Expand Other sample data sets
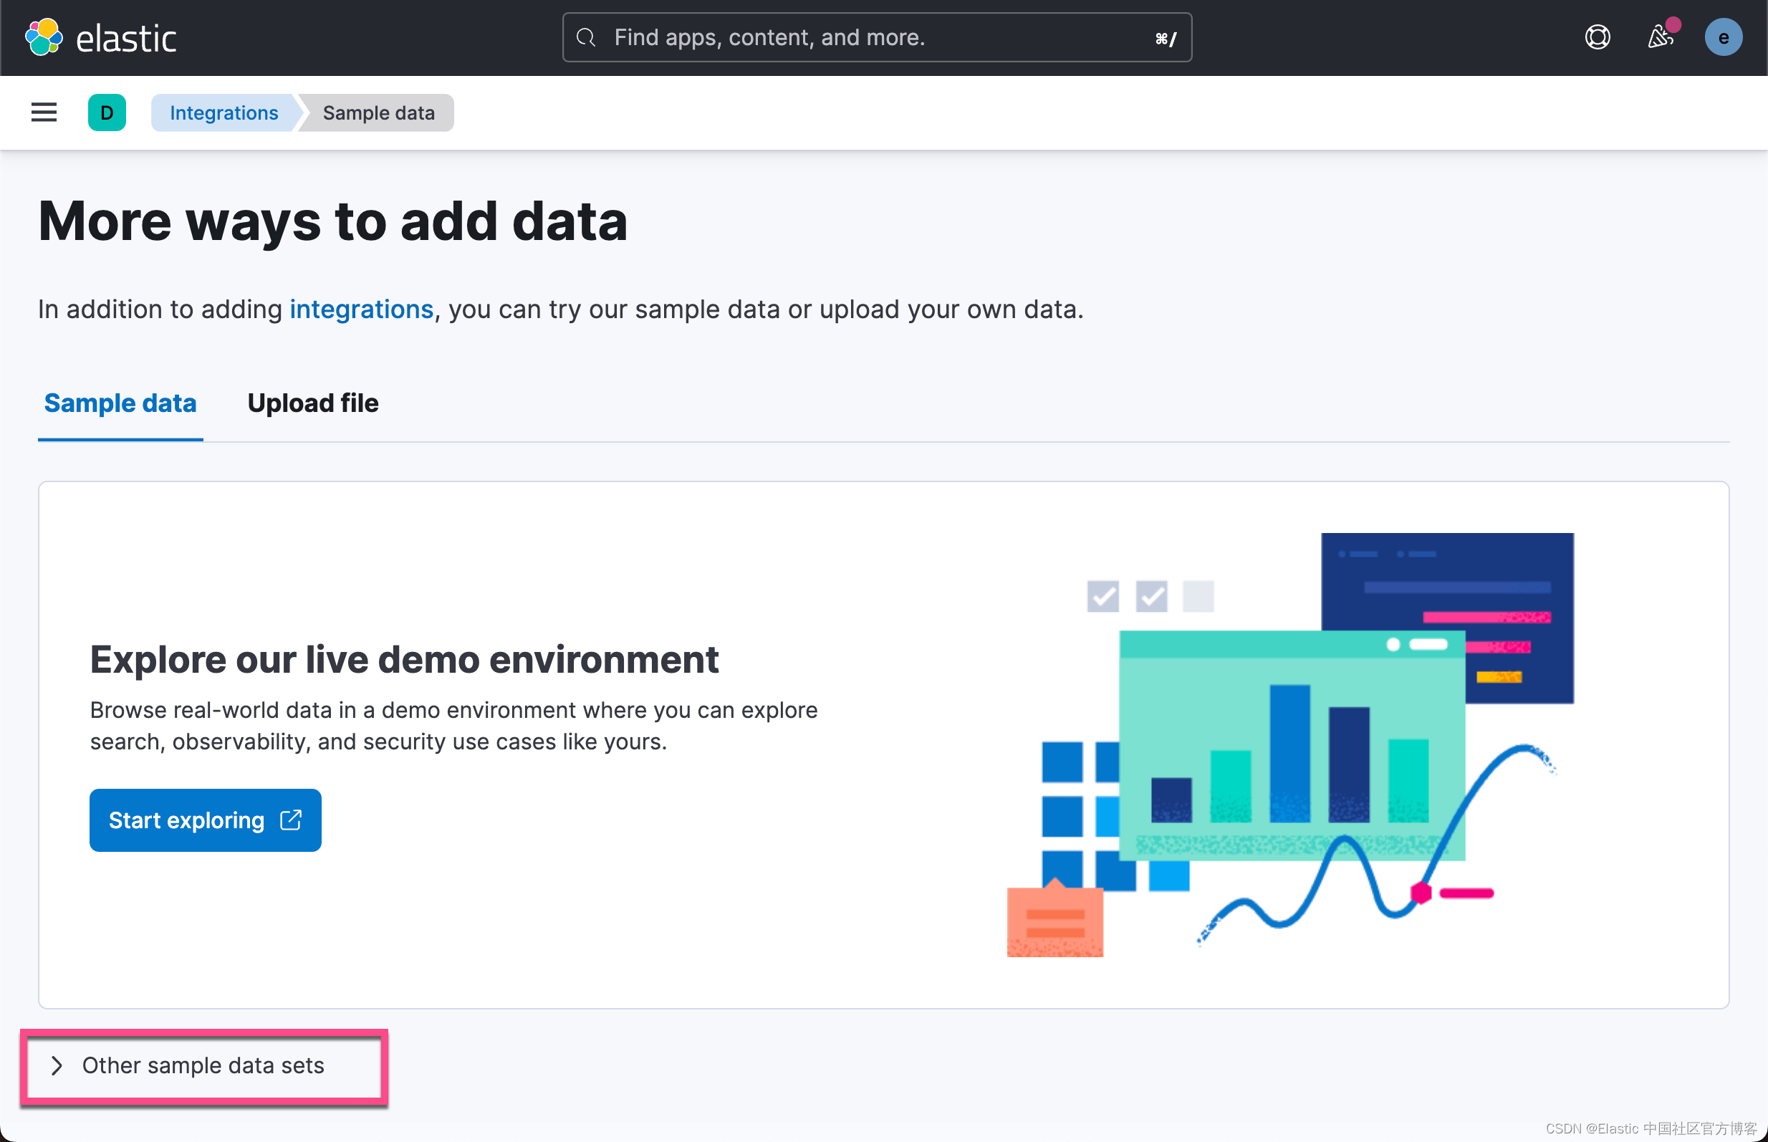The height and width of the screenshot is (1142, 1768). pyautogui.click(x=203, y=1065)
